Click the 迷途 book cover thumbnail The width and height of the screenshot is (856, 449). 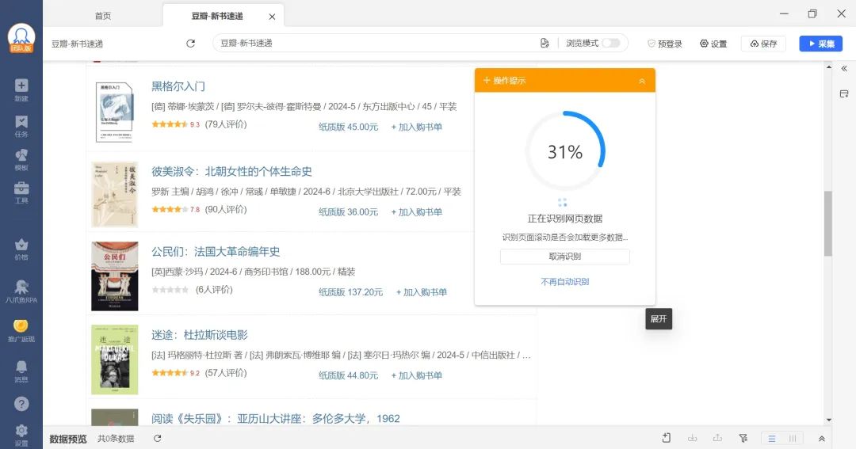(114, 360)
